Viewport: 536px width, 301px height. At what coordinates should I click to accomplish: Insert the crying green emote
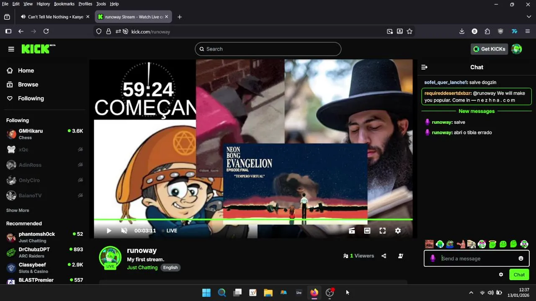(440, 244)
